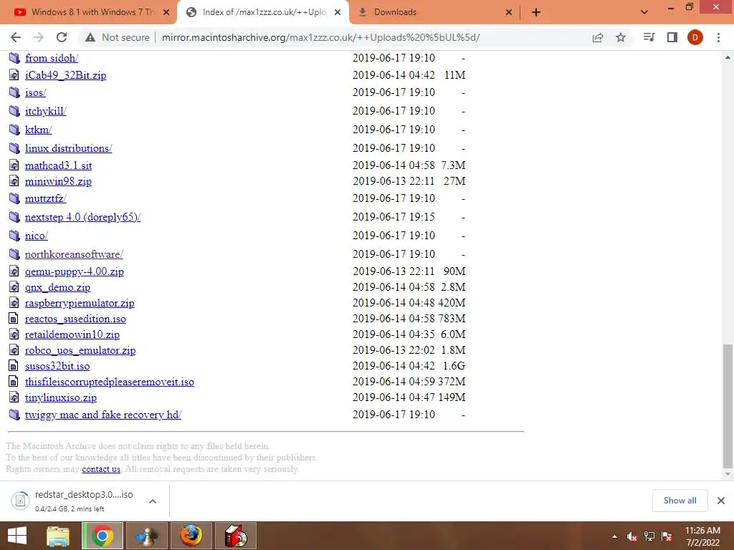This screenshot has height=550, width=734.
Task: Open the from sidoh/ folder link
Action: pos(52,58)
